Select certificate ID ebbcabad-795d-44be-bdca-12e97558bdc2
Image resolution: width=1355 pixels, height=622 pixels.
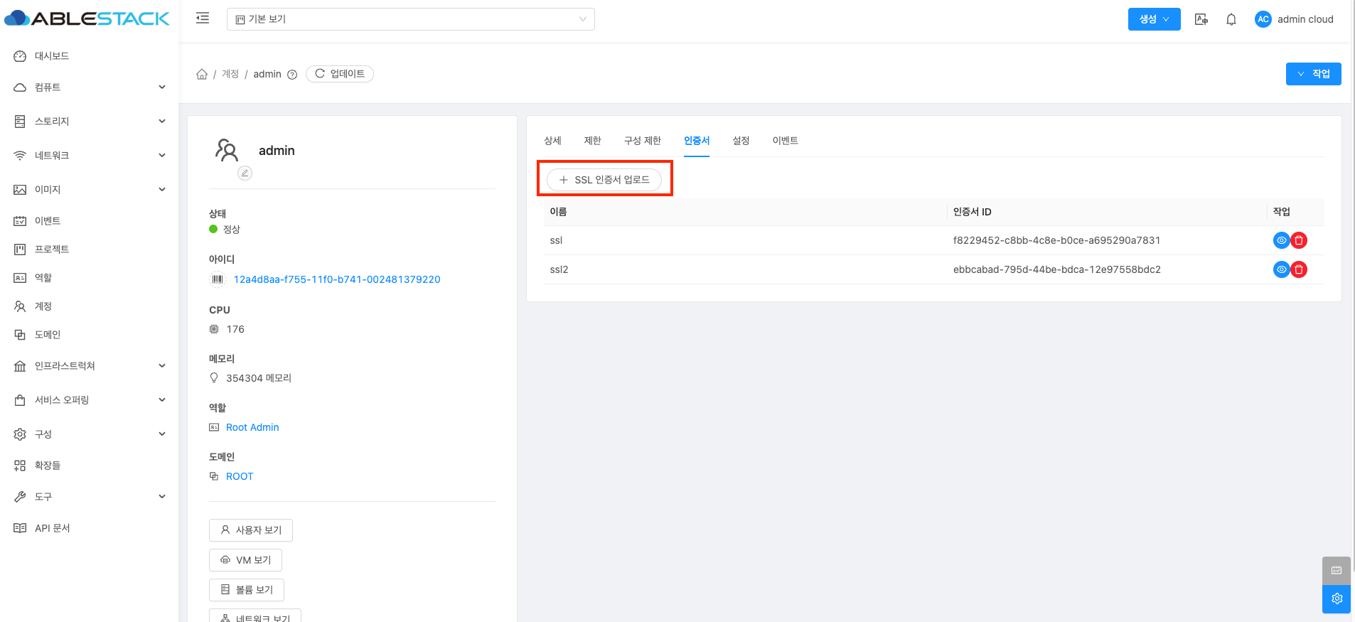(x=1056, y=269)
